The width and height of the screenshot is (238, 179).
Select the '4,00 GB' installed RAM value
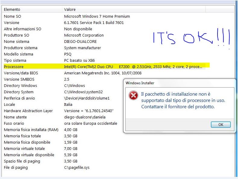(71, 130)
